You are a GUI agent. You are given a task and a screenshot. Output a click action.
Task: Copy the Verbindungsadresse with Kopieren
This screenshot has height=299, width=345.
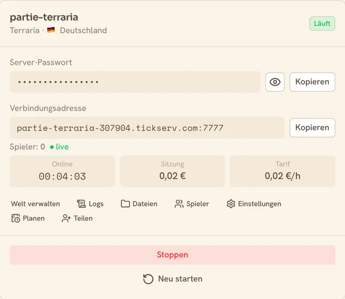click(x=312, y=128)
